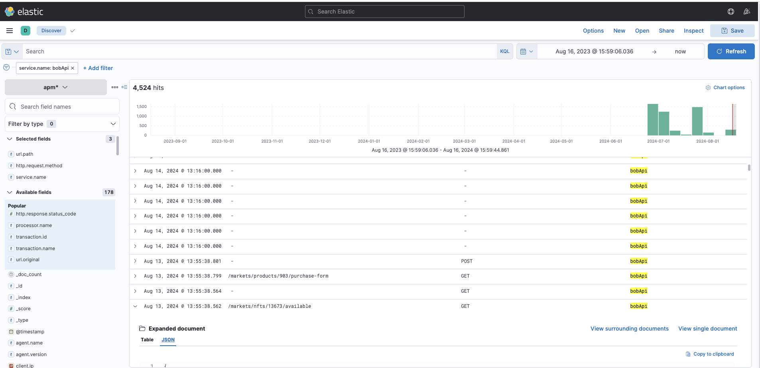This screenshot has height=368, width=760.
Task: Expand the 13:55:38.799 purchase-form row
Action: pos(135,276)
